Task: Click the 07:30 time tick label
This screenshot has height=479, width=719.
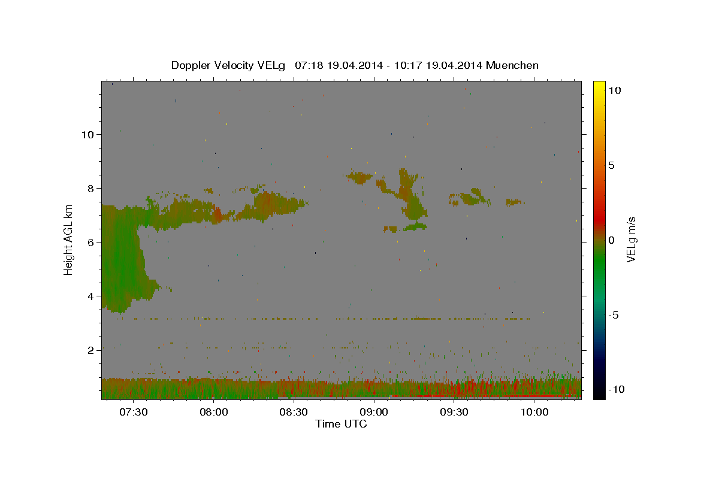Action: point(133,413)
